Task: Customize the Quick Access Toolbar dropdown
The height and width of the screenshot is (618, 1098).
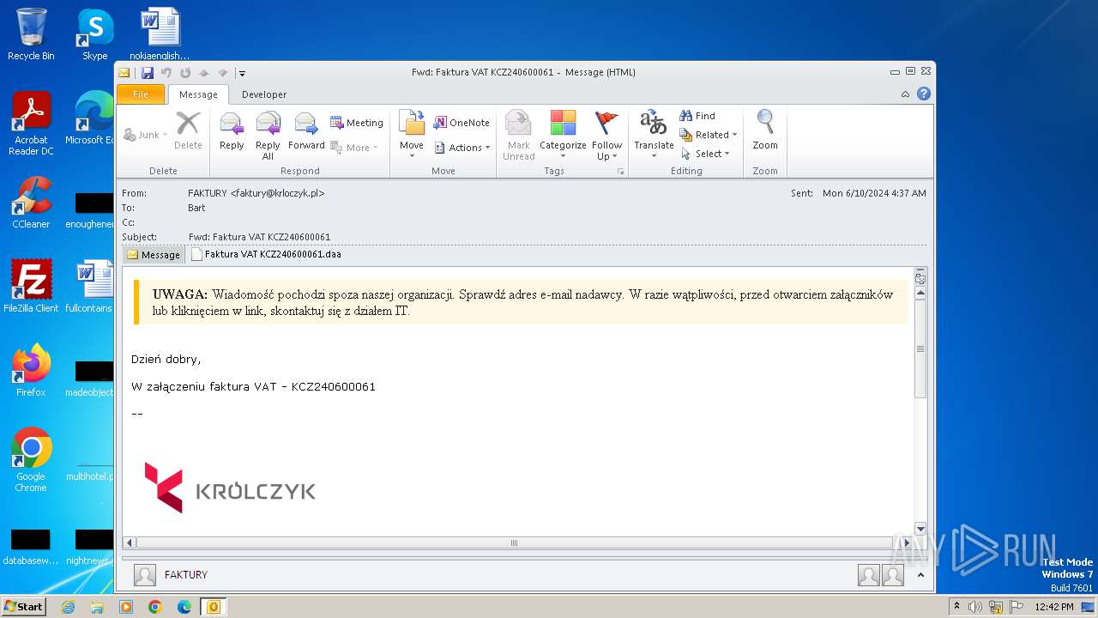Action: (x=243, y=73)
